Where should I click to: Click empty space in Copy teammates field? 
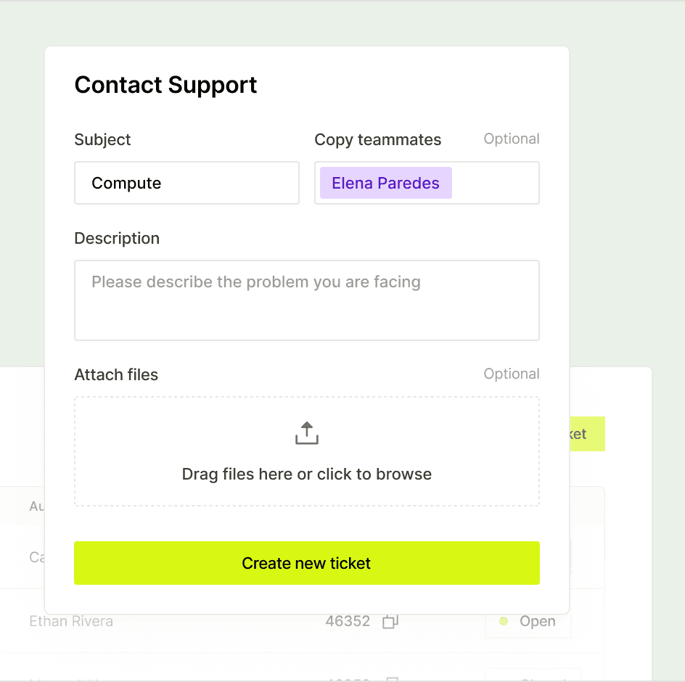coord(495,183)
